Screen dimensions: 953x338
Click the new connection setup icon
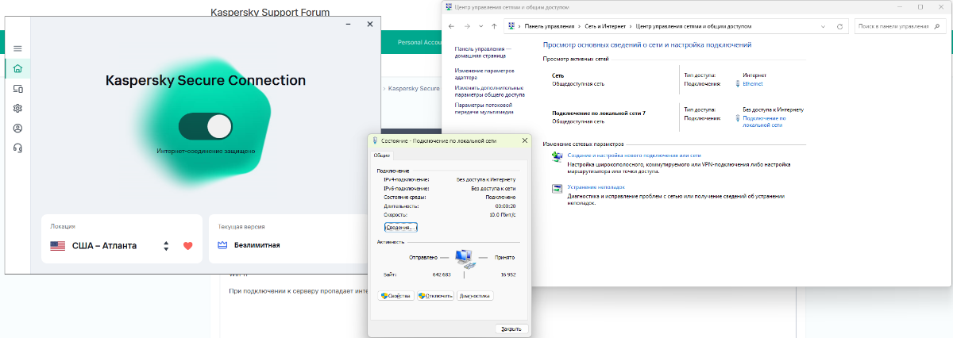(x=557, y=157)
